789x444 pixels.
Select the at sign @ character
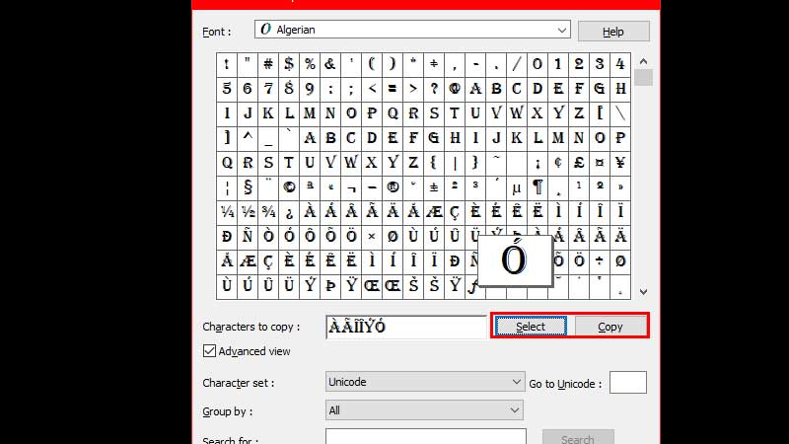pos(455,89)
